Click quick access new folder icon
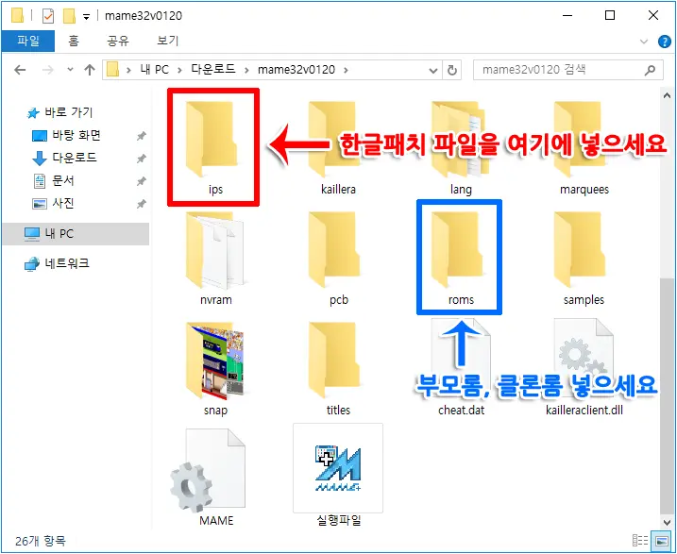 pyautogui.click(x=69, y=16)
